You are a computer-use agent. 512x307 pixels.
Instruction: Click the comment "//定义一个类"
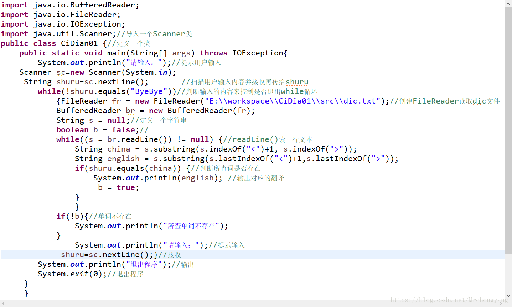(129, 43)
